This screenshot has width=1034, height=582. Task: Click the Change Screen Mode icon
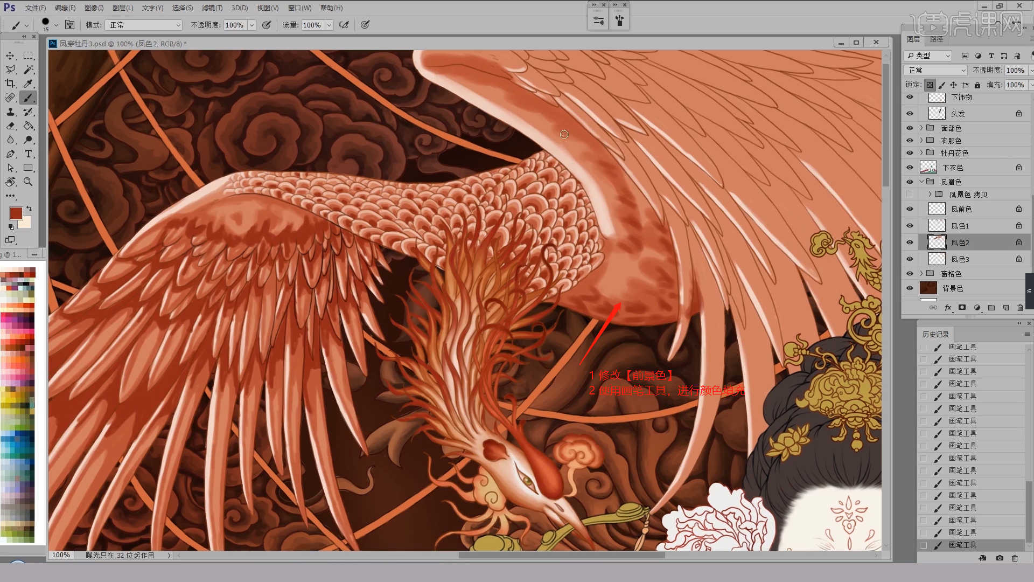[x=10, y=240]
